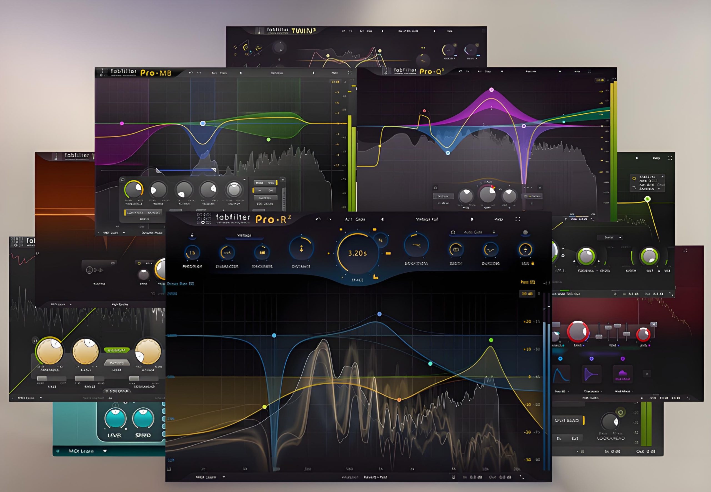This screenshot has height=492, width=711.
Task: Toggle the A/B comparison switch in Pro-R 2
Action: (348, 219)
